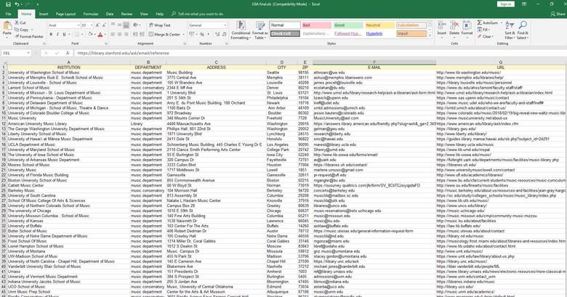The image size is (567, 297).
Task: Click Increase Decimal icon
Action: point(217,34)
